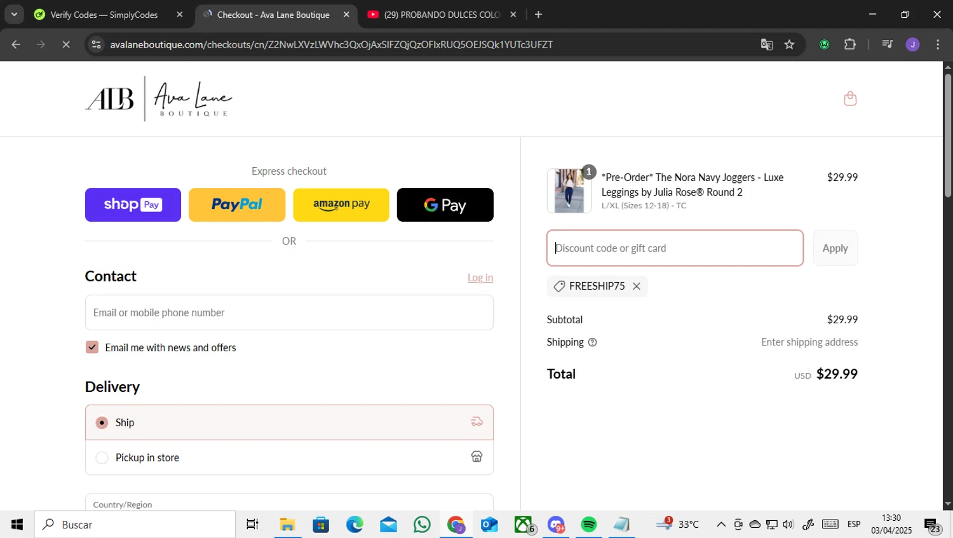This screenshot has width=953, height=538.
Task: Open the Country/Region dropdown
Action: (289, 502)
